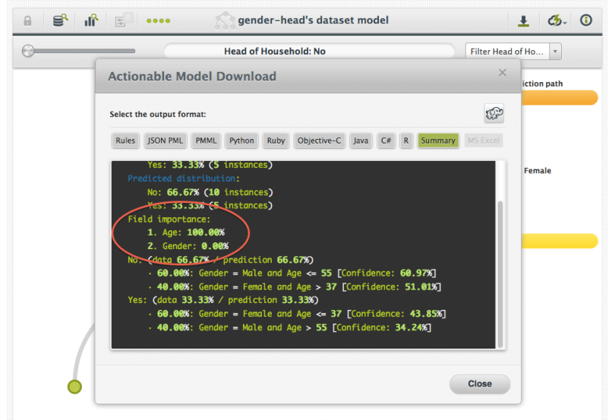
Task: Switch to Objective-C format
Action: point(319,141)
